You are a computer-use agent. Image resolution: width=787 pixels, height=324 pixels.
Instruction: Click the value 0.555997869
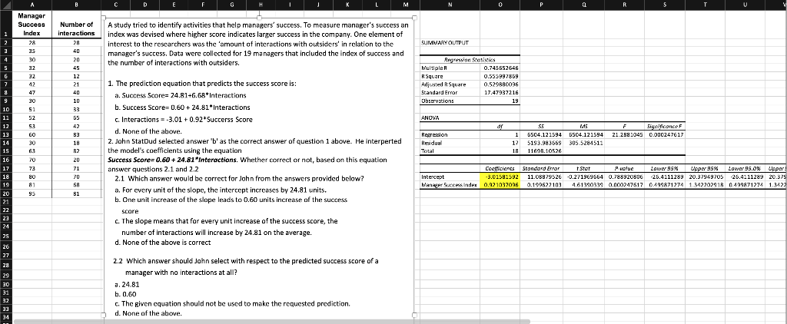(x=500, y=76)
